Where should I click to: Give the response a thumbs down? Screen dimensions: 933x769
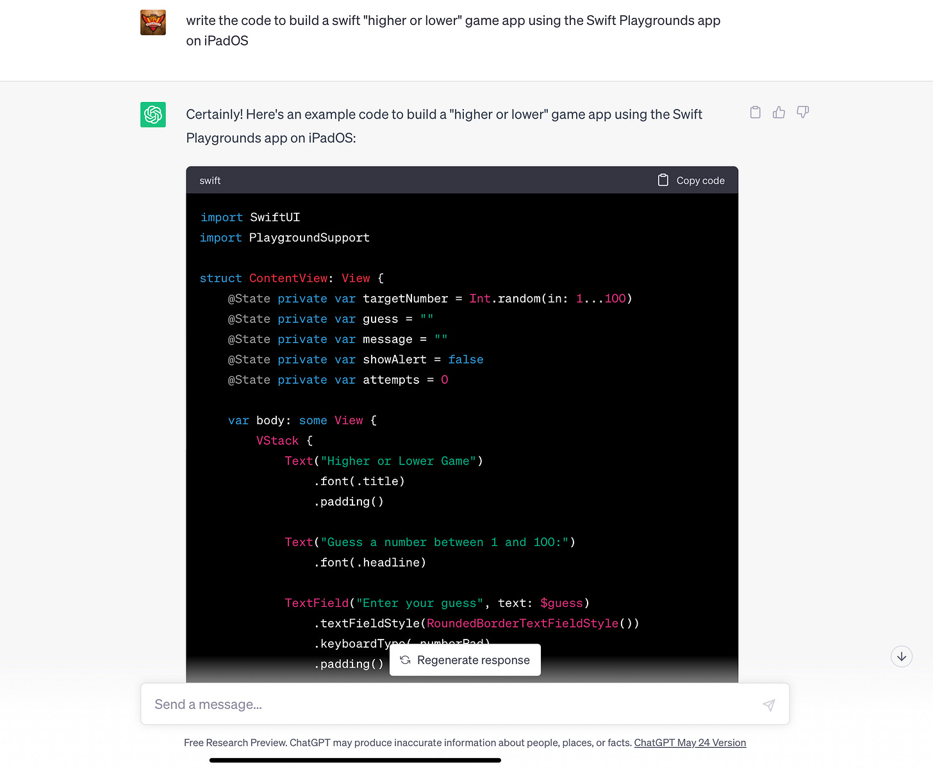pyautogui.click(x=802, y=112)
